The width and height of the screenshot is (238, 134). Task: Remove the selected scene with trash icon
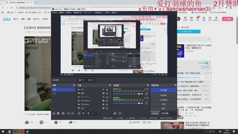(x=58, y=113)
